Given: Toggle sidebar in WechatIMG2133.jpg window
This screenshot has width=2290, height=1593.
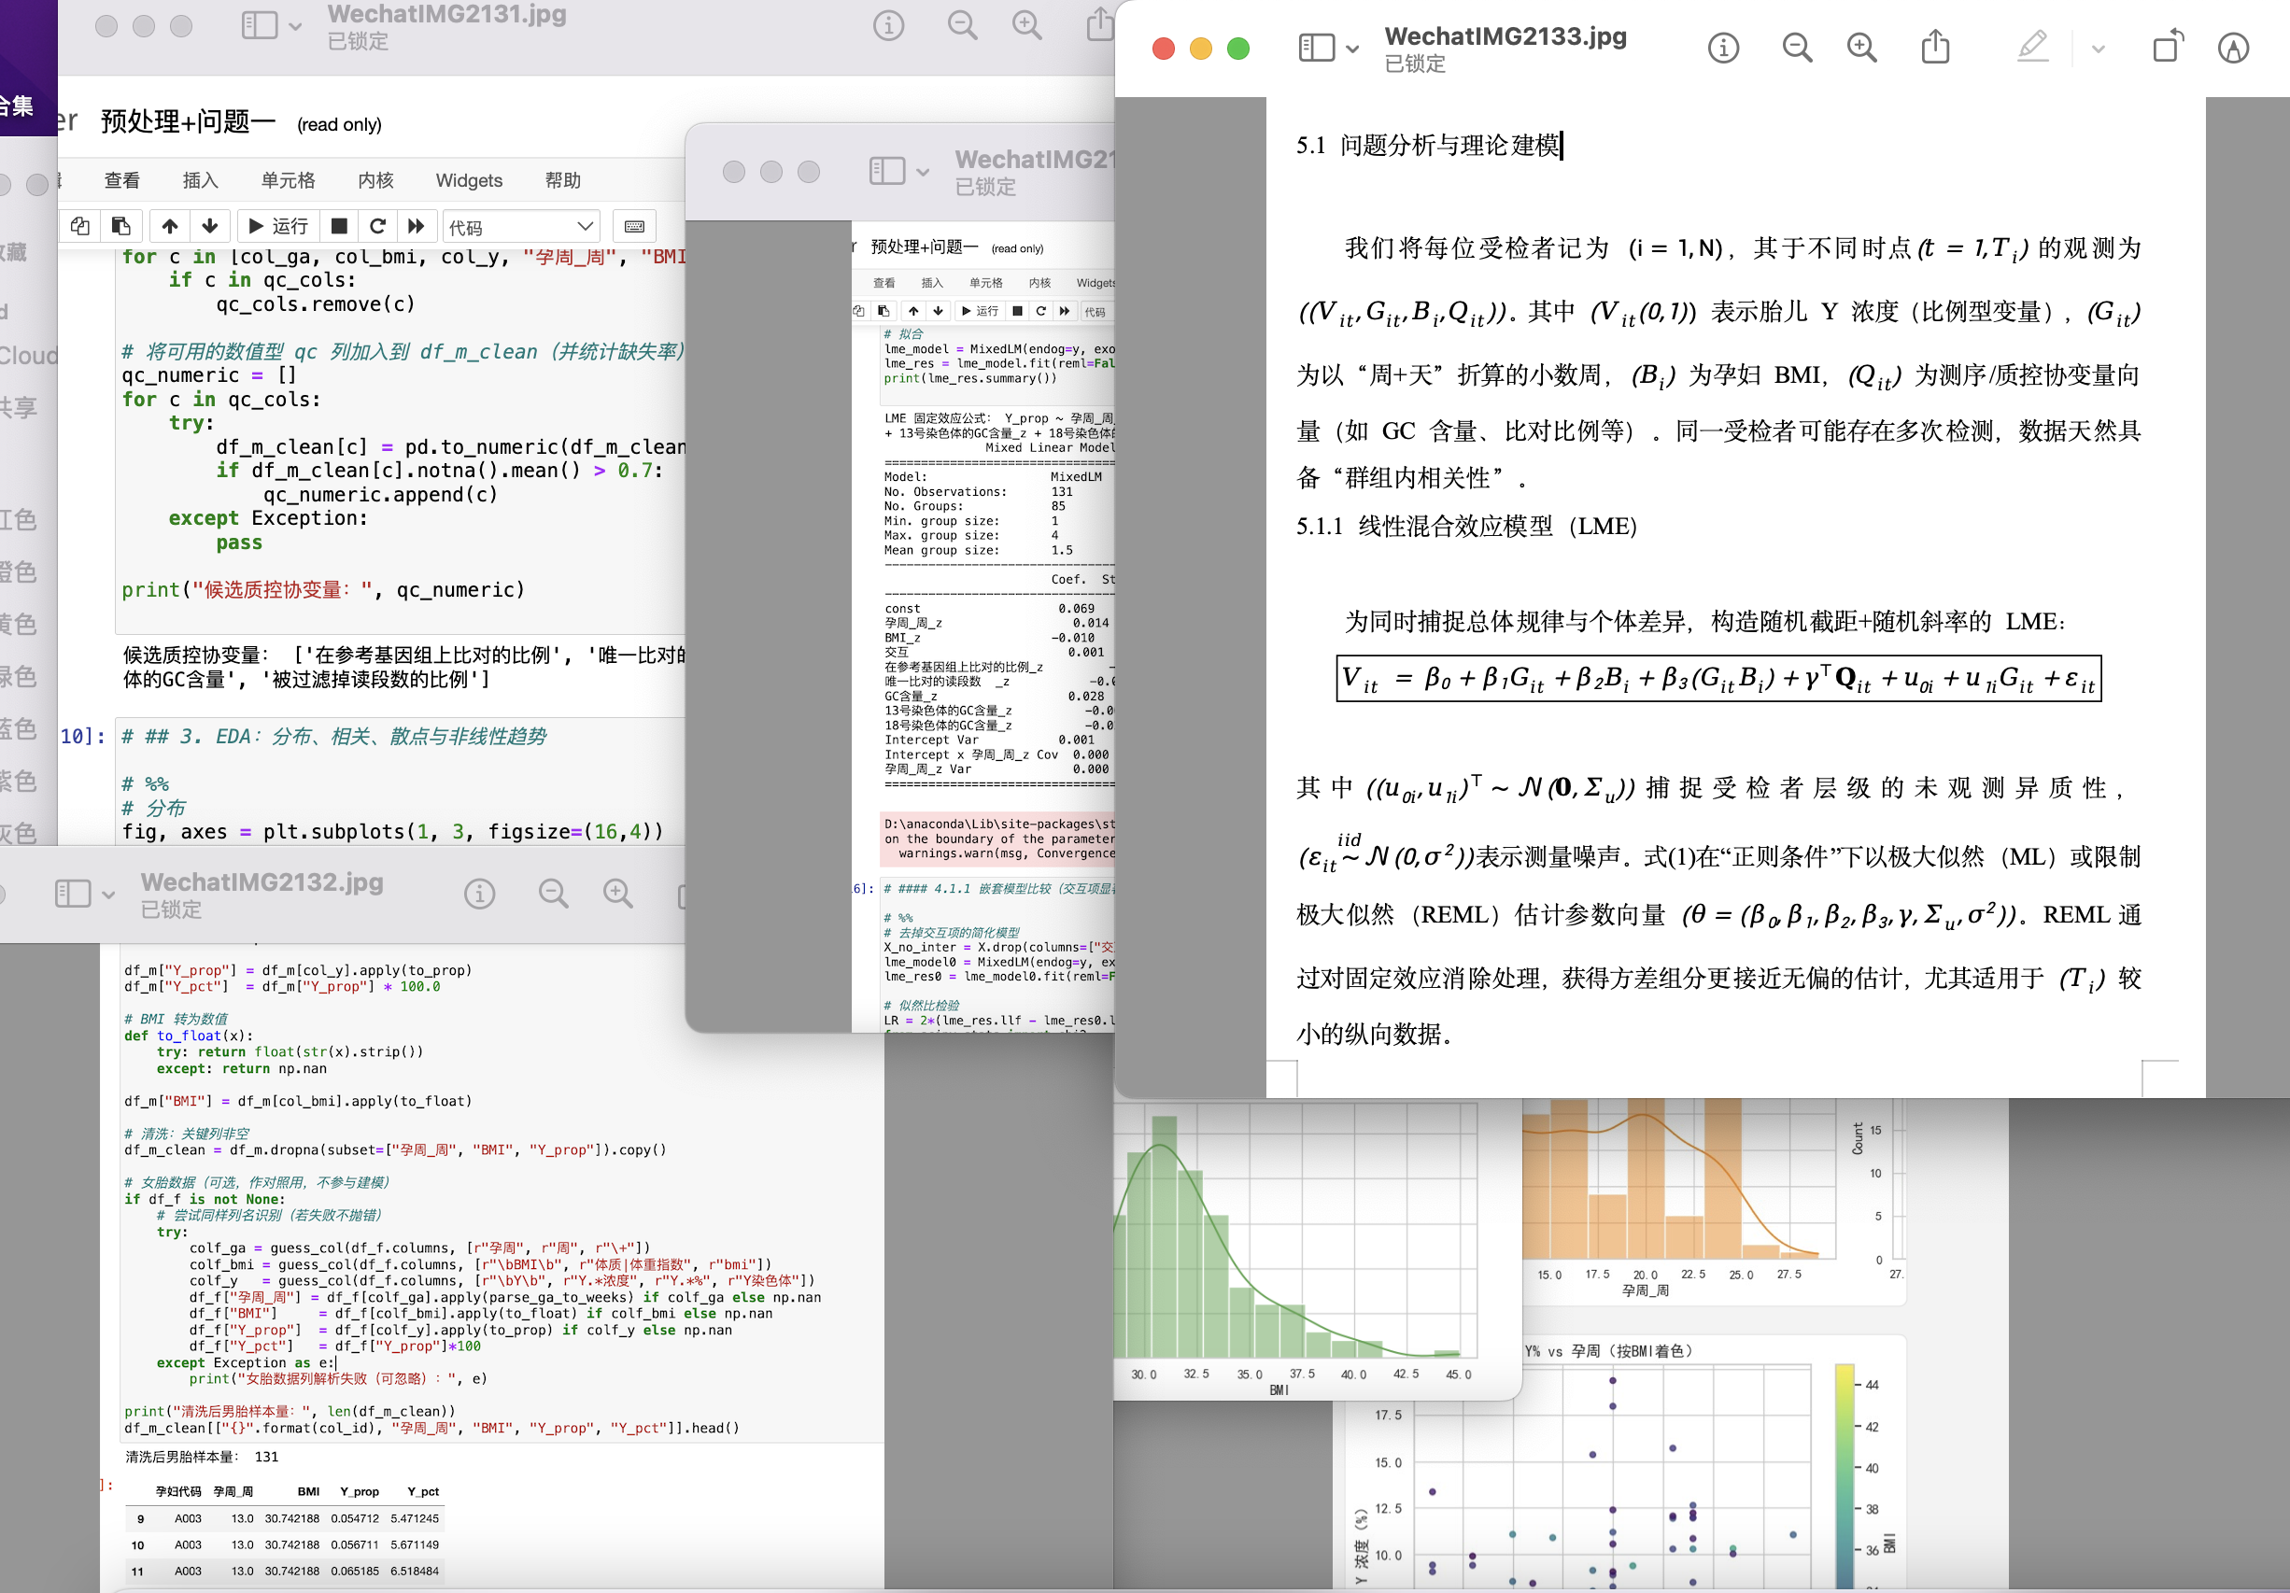Looking at the screenshot, I should (1317, 48).
